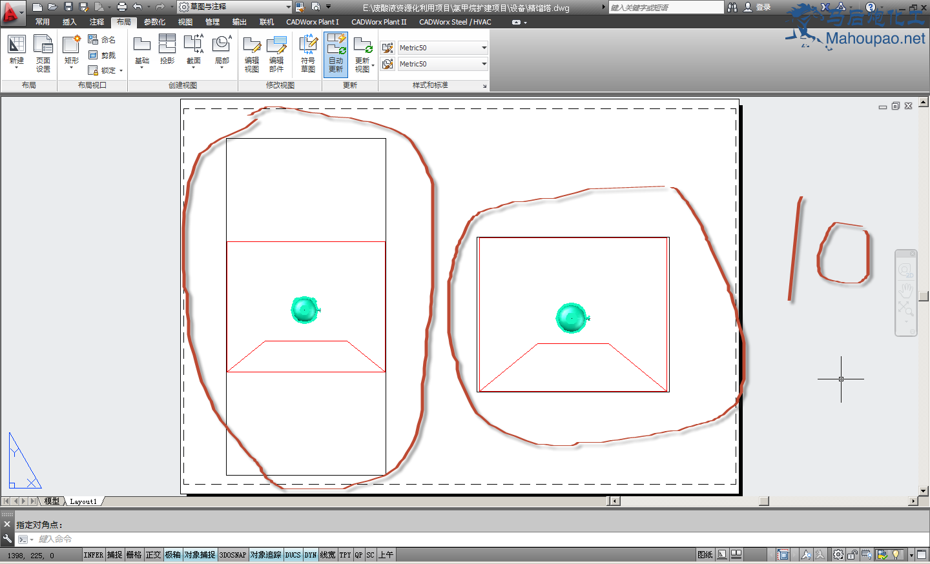Toggle 线宽 lineweight display
The width and height of the screenshot is (930, 564).
click(x=327, y=555)
